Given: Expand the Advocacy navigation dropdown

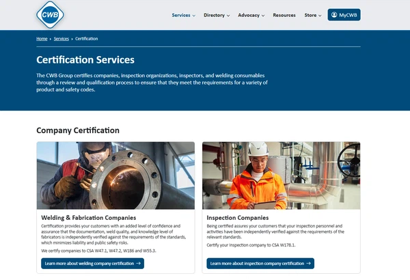Looking at the screenshot, I should 251,15.
